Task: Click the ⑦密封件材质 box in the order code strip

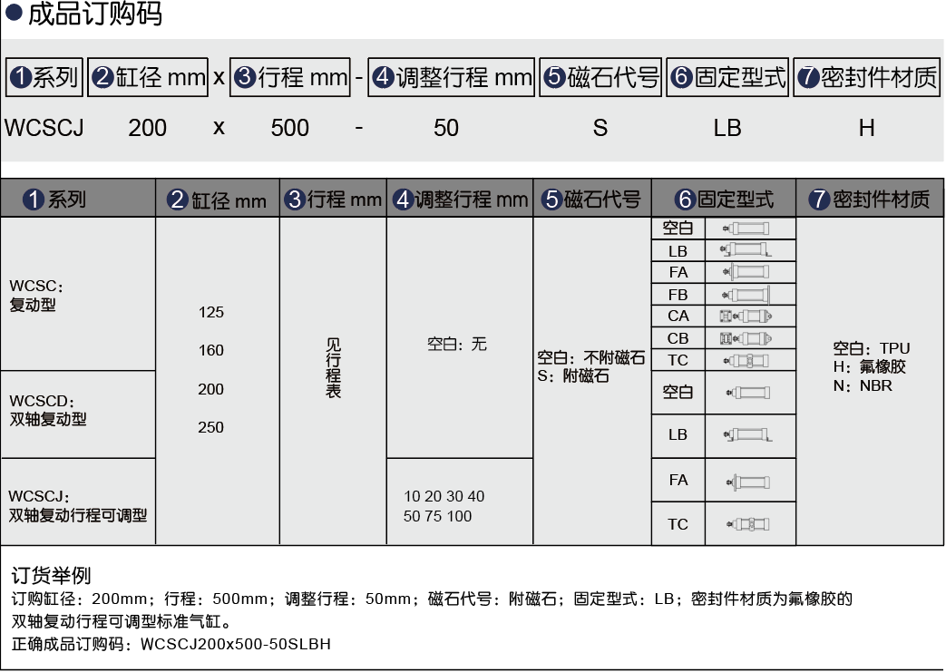Action: 867,77
